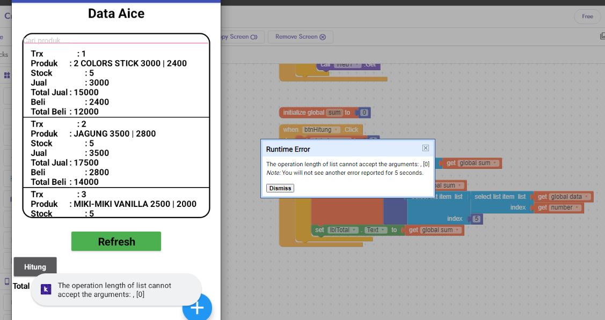Open the global sum dropdown on a get block
605x320 pixels.
pos(494,163)
